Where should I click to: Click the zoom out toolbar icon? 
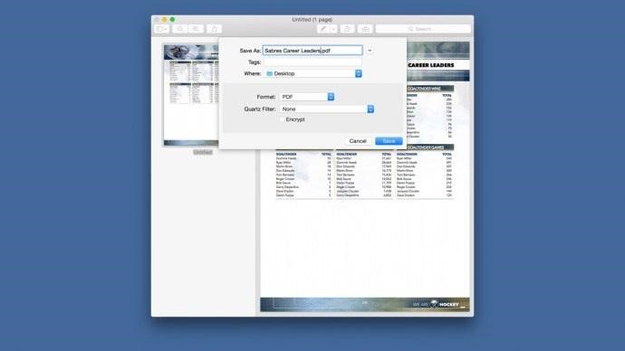(179, 29)
